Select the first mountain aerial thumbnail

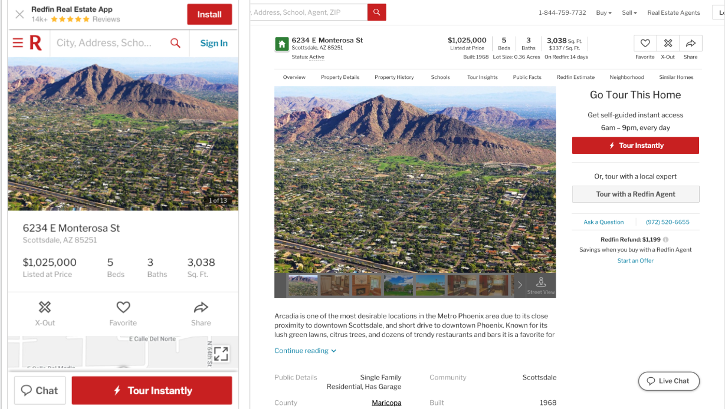pos(303,285)
